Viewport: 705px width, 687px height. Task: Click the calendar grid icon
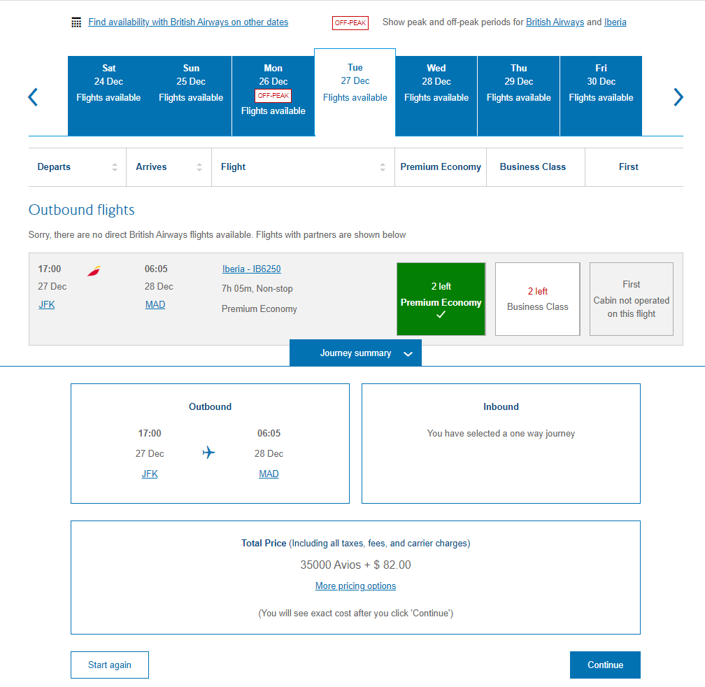point(76,22)
